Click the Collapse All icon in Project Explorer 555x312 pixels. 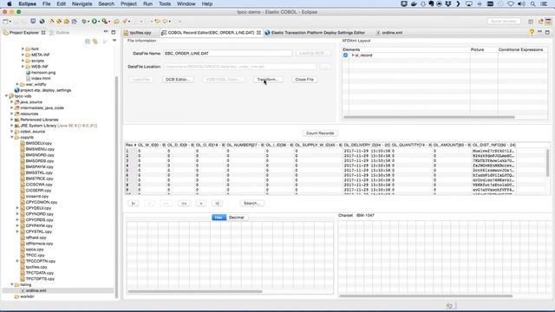88,42
